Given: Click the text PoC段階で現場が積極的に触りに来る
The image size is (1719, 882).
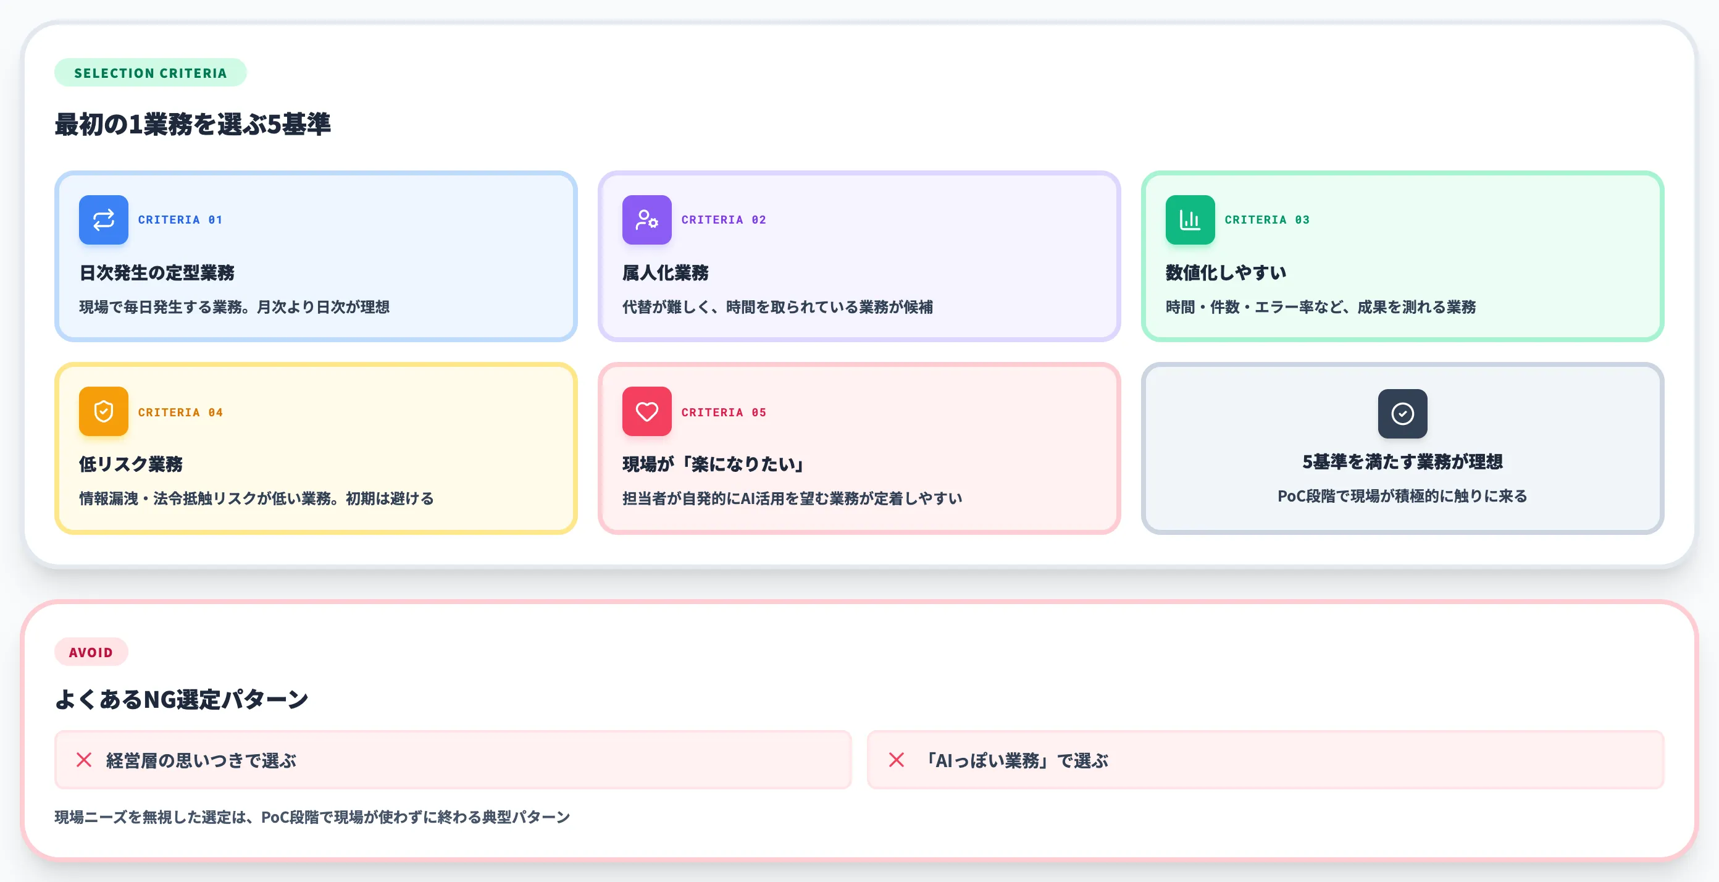Looking at the screenshot, I should click(1402, 496).
